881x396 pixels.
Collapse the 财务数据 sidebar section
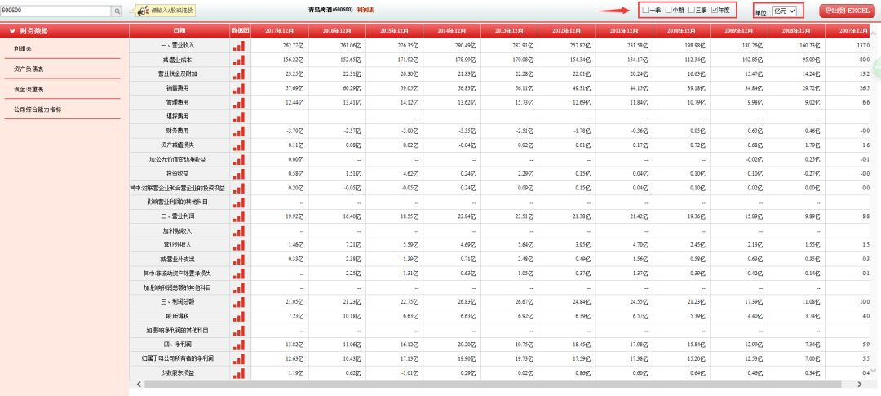(x=12, y=31)
